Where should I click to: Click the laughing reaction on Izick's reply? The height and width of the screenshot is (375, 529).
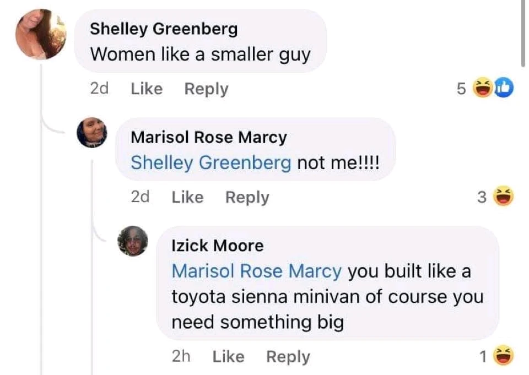[502, 357]
